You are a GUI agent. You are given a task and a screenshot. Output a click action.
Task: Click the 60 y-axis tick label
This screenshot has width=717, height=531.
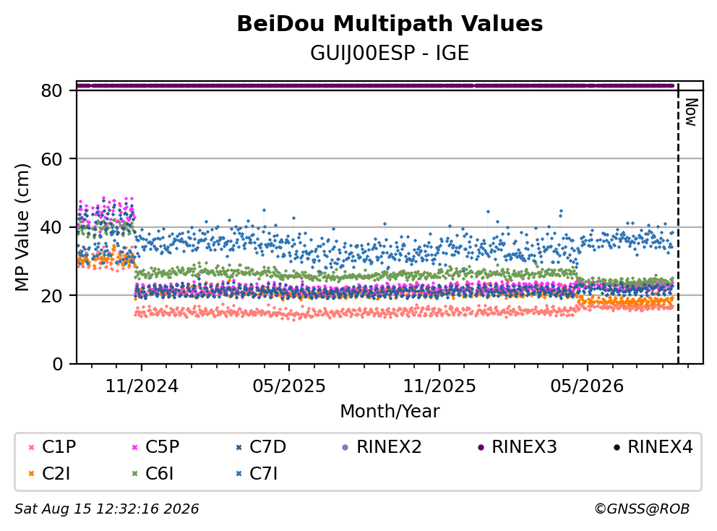pos(51,159)
